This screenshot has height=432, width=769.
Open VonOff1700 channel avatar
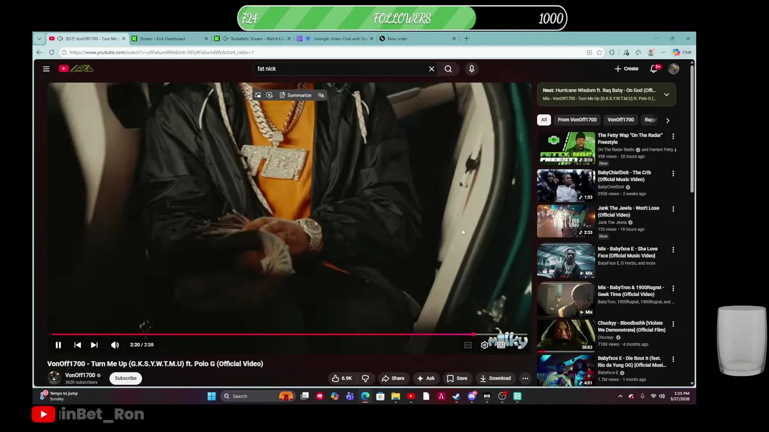(54, 378)
